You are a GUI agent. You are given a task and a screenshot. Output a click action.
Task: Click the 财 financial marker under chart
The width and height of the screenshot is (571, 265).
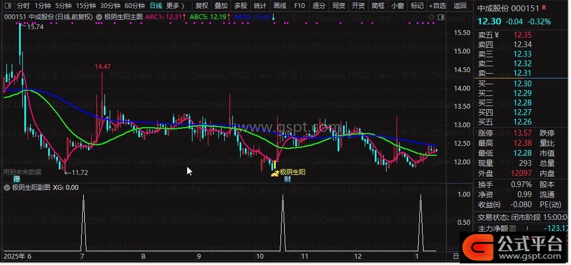[x=287, y=179]
